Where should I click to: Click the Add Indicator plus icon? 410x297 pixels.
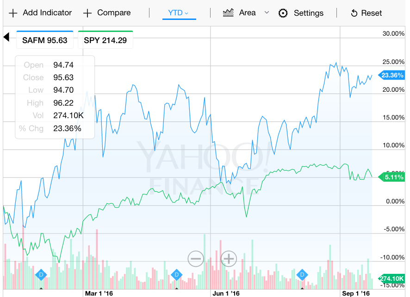[14, 13]
